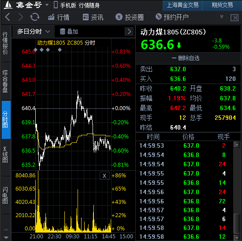
Task: Open the dropdown arrow next to 集金号
Action: click(x=47, y=5)
